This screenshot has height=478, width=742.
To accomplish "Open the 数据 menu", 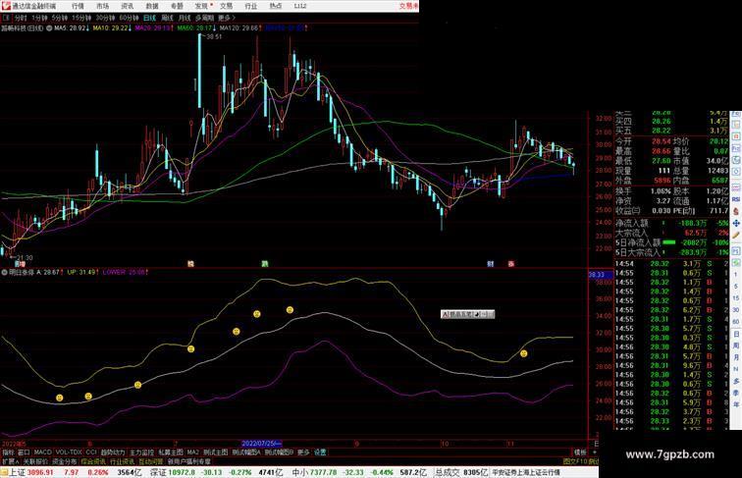I will pos(152,6).
